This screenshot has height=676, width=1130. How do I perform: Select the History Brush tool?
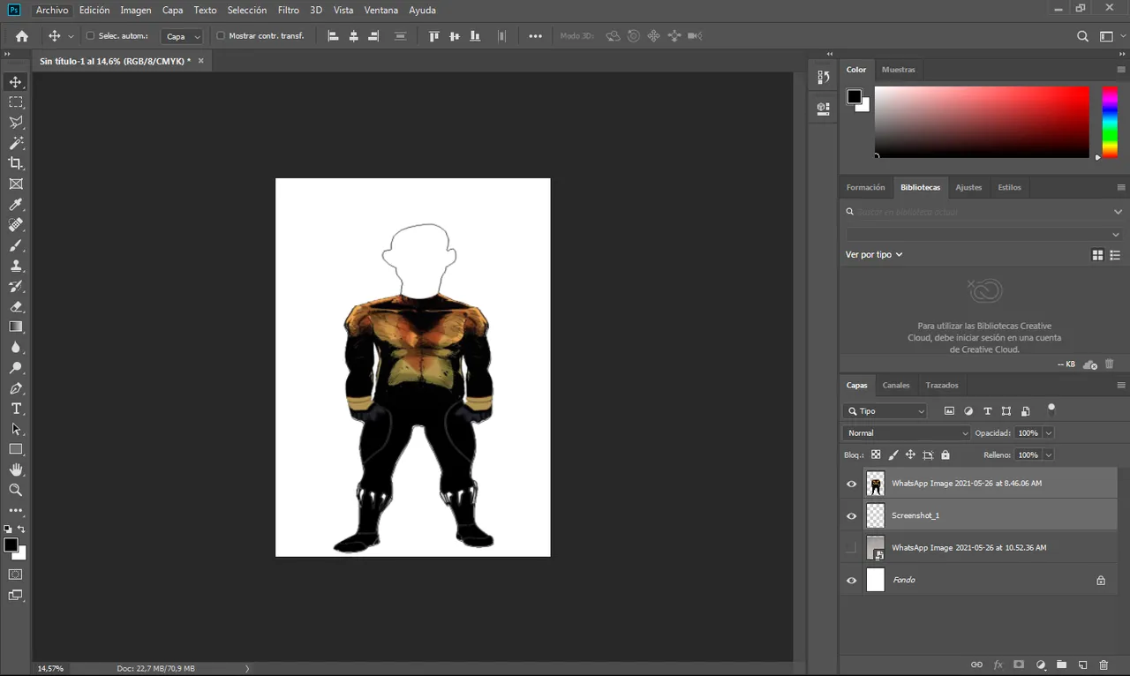[x=16, y=286]
